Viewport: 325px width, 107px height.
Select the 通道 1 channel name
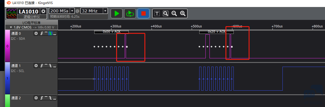(16, 66)
